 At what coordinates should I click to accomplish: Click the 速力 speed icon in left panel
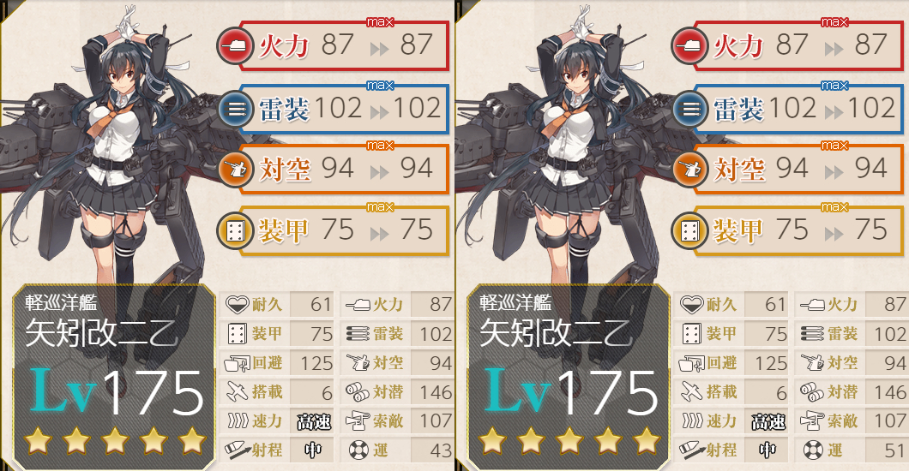pos(237,421)
